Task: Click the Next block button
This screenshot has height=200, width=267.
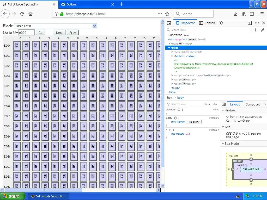Action: 59,33
